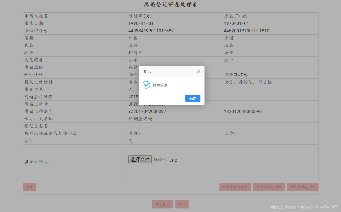Click the 审查意见 row label
Viewport: 341px width, 212px height.
(34, 89)
